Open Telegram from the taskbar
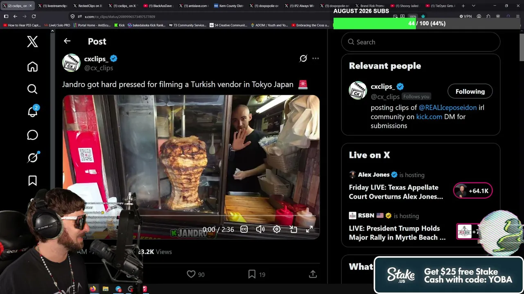Viewport: 524px width, 294px height. (x=118, y=289)
